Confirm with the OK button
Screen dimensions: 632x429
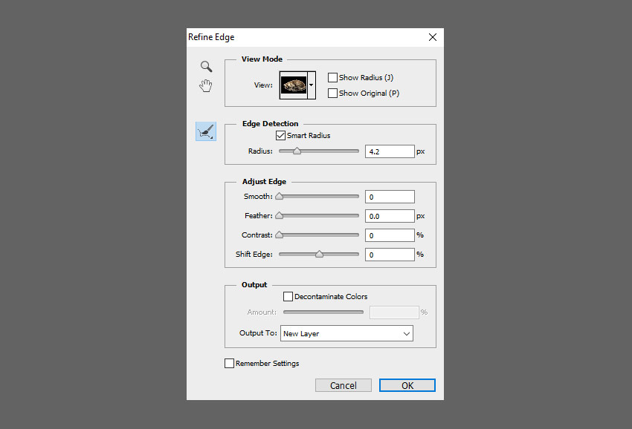pos(407,385)
